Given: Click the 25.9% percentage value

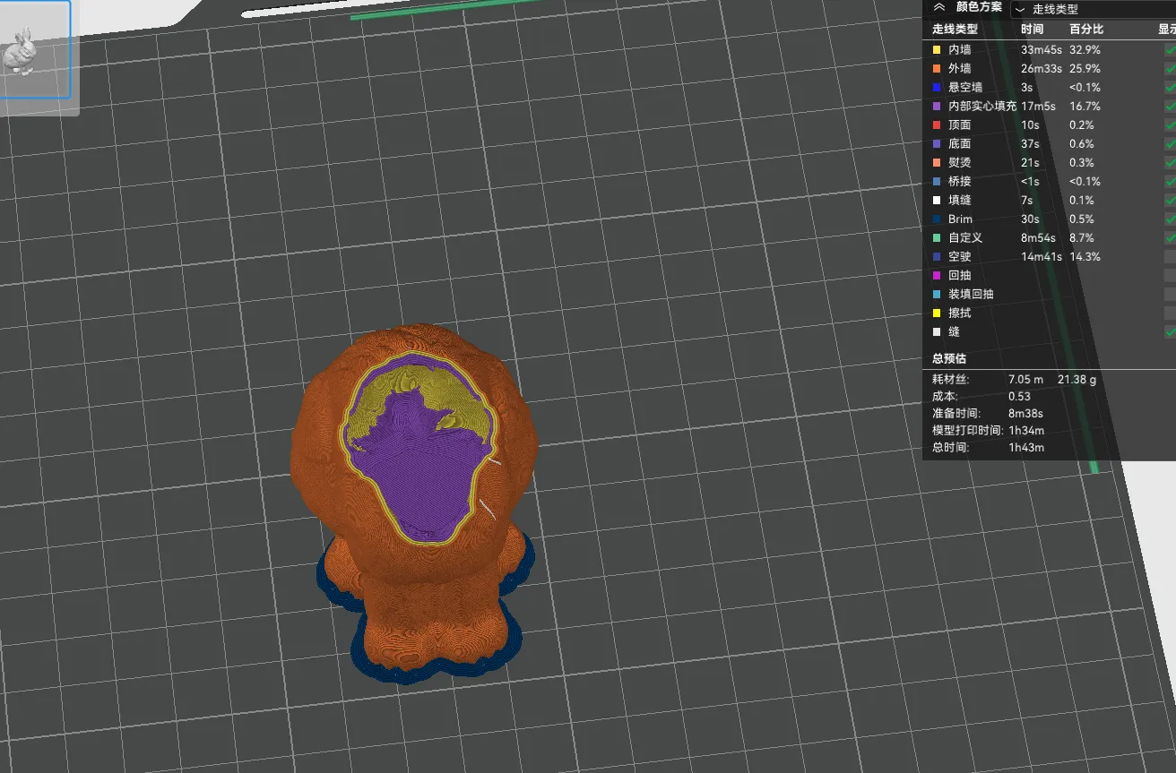Looking at the screenshot, I should coord(1085,69).
